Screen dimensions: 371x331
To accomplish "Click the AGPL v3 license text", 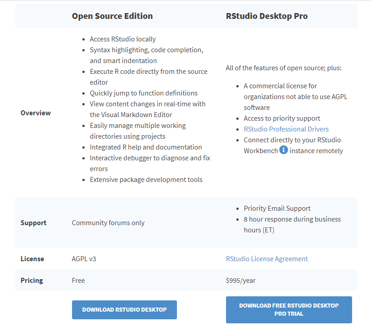I will [84, 259].
